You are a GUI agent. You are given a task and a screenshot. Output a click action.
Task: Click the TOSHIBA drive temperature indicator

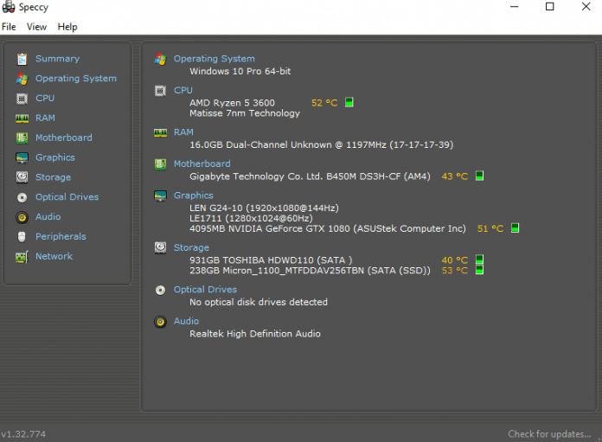pos(479,259)
